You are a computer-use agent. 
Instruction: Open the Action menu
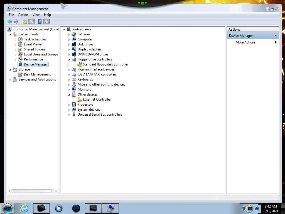point(23,15)
